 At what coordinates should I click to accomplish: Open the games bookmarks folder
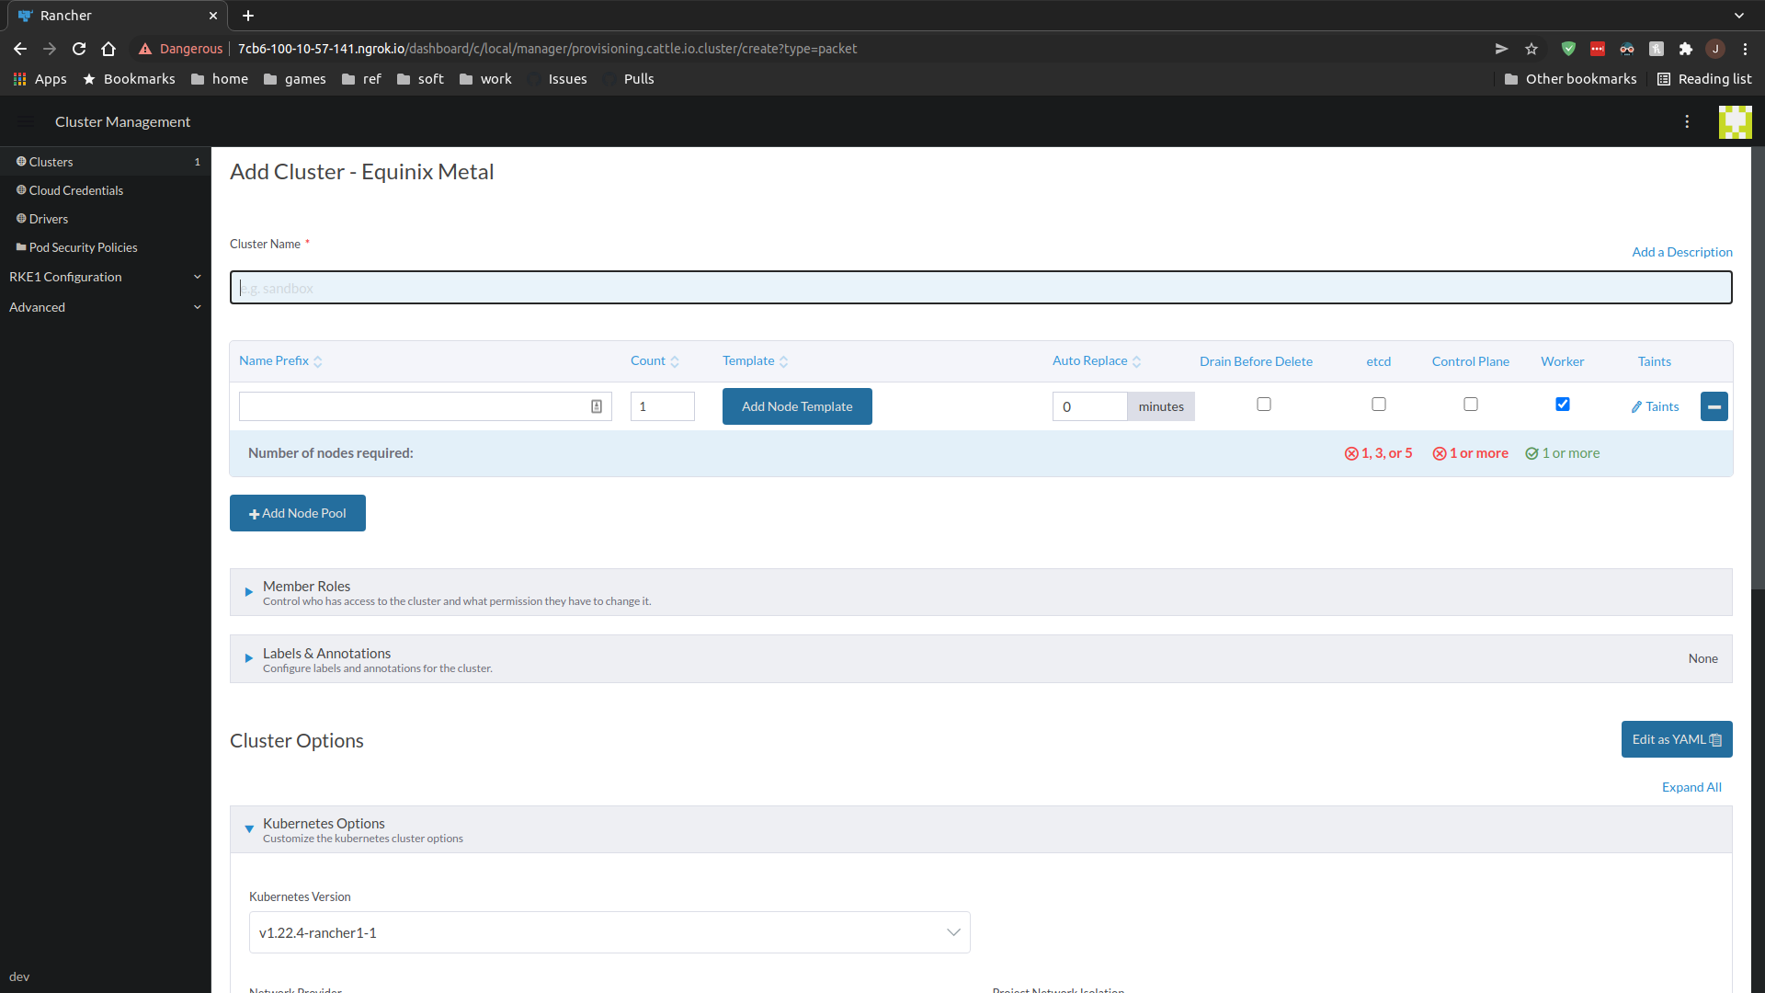294,79
